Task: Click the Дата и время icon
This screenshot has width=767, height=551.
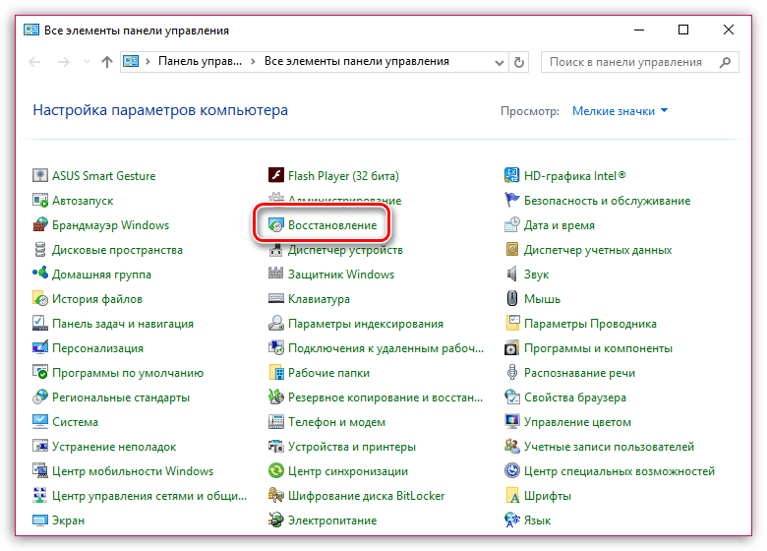Action: pyautogui.click(x=512, y=225)
